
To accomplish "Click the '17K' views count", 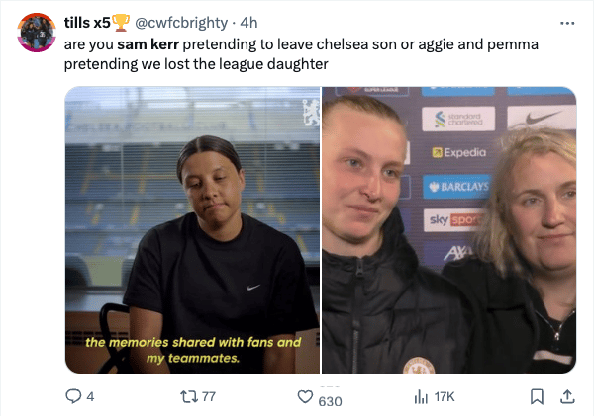I will (x=444, y=396).
